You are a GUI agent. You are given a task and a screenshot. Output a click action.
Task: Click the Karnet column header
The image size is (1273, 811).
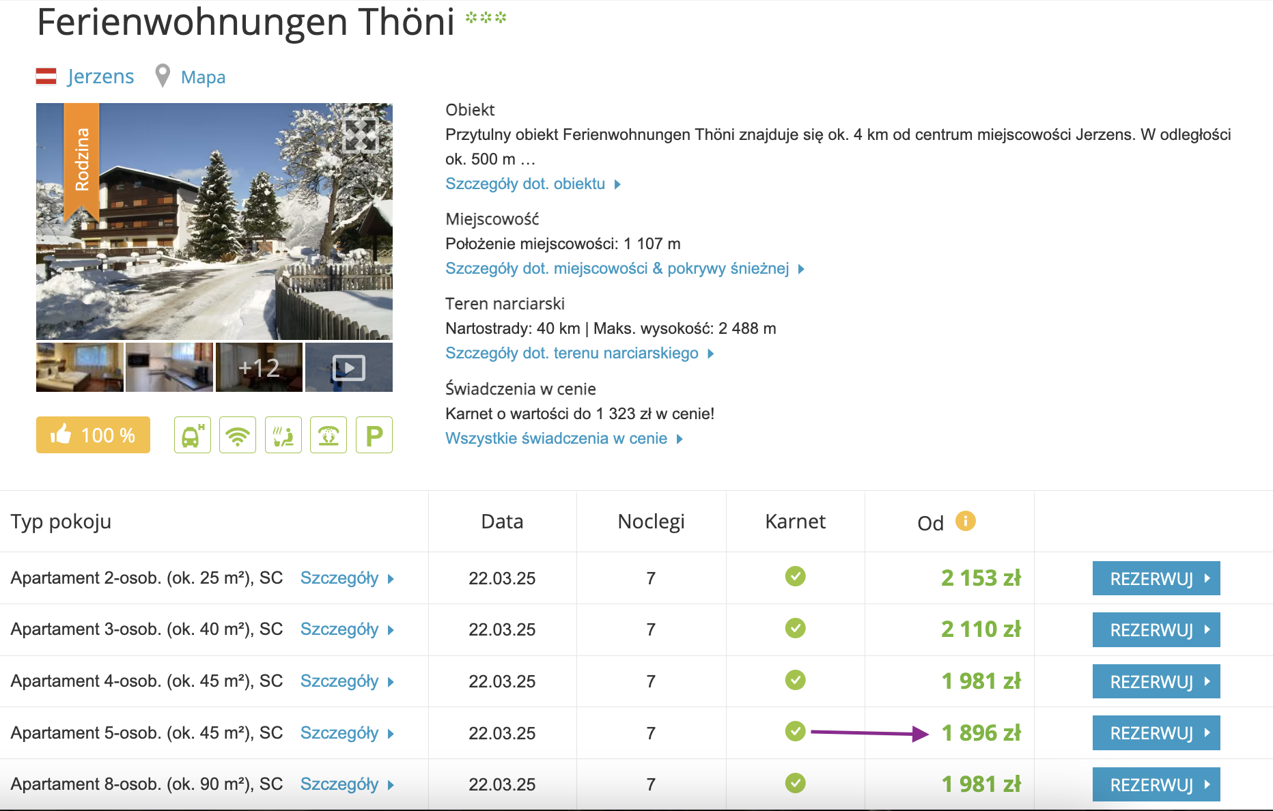(x=795, y=522)
